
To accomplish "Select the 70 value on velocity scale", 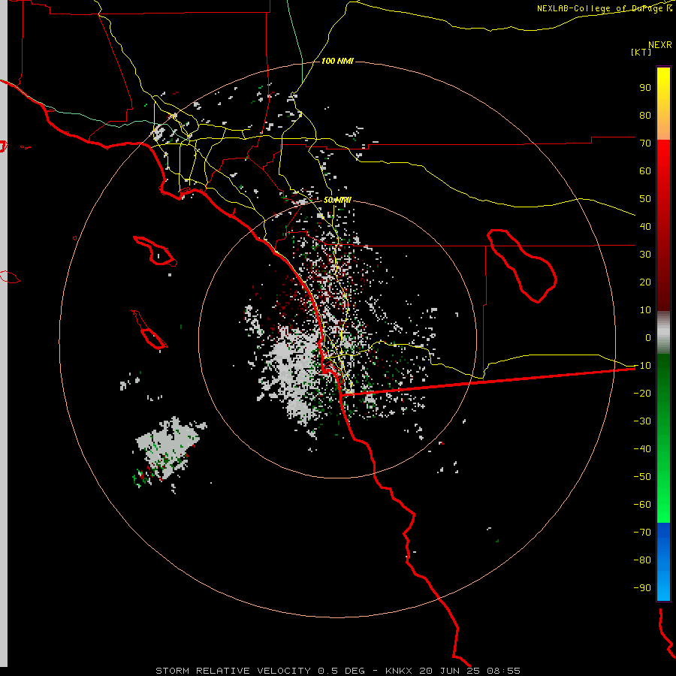I will [645, 143].
